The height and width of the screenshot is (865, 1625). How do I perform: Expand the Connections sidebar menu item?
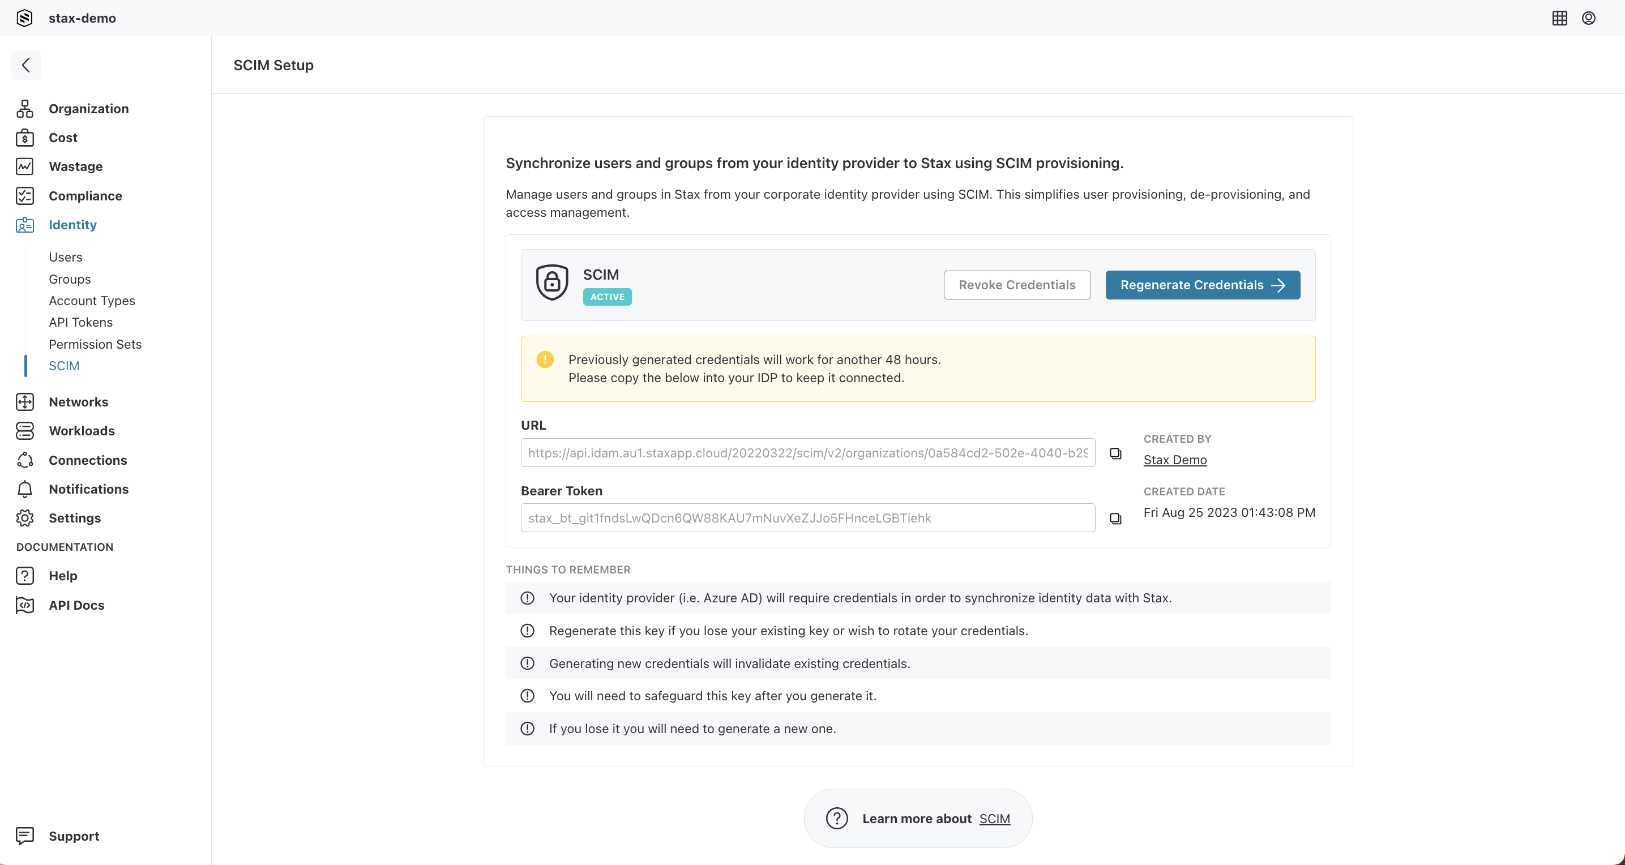[87, 459]
